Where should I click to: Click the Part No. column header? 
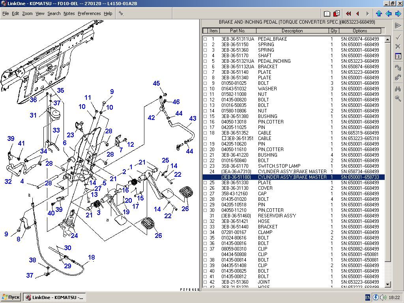pos(238,31)
